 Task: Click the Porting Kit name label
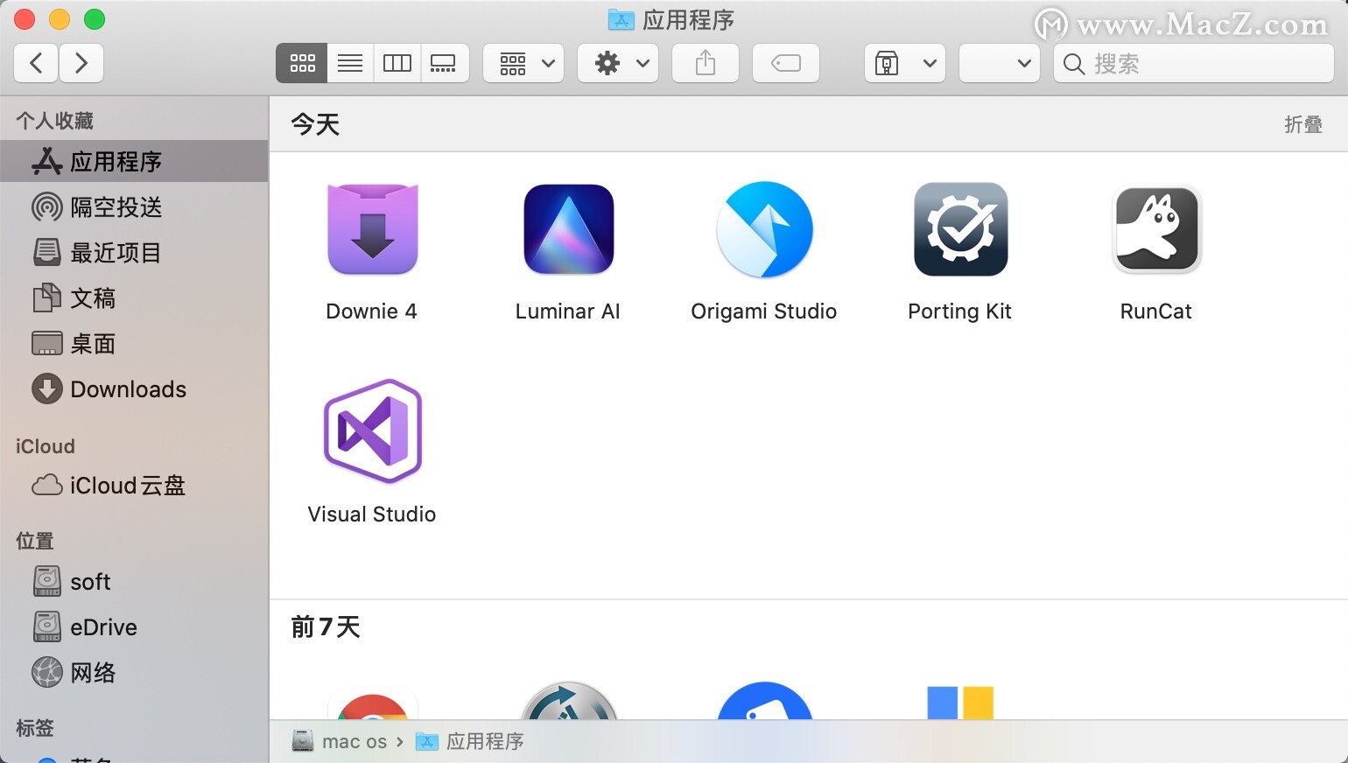960,311
